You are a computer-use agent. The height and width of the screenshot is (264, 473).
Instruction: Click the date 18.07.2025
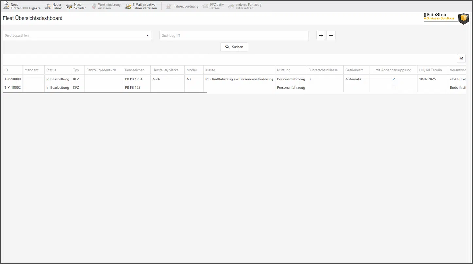[x=428, y=79]
